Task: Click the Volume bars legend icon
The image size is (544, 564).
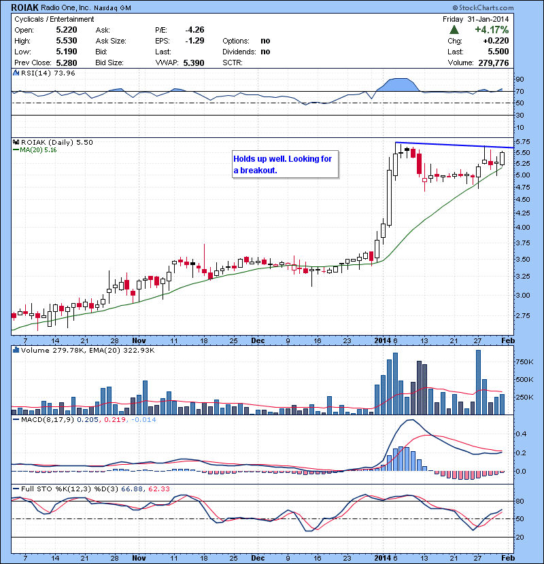Action: (x=16, y=350)
